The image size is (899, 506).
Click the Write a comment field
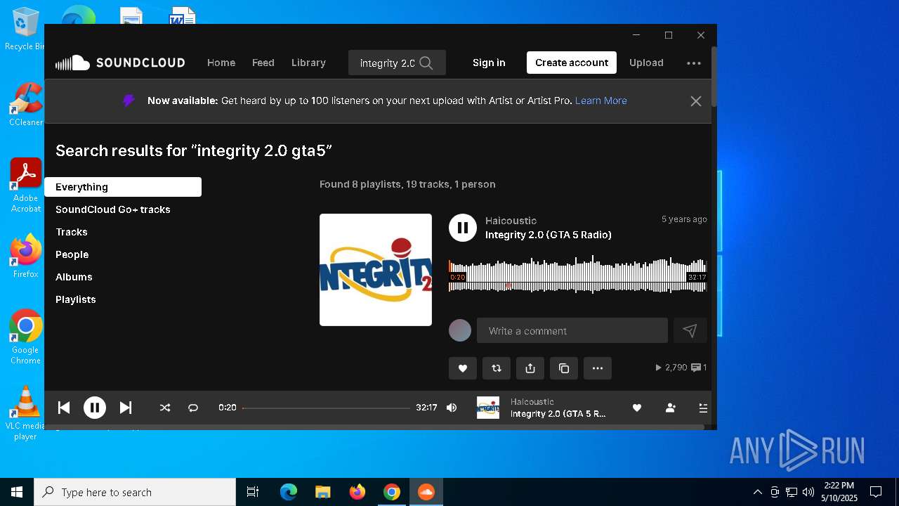coord(572,330)
